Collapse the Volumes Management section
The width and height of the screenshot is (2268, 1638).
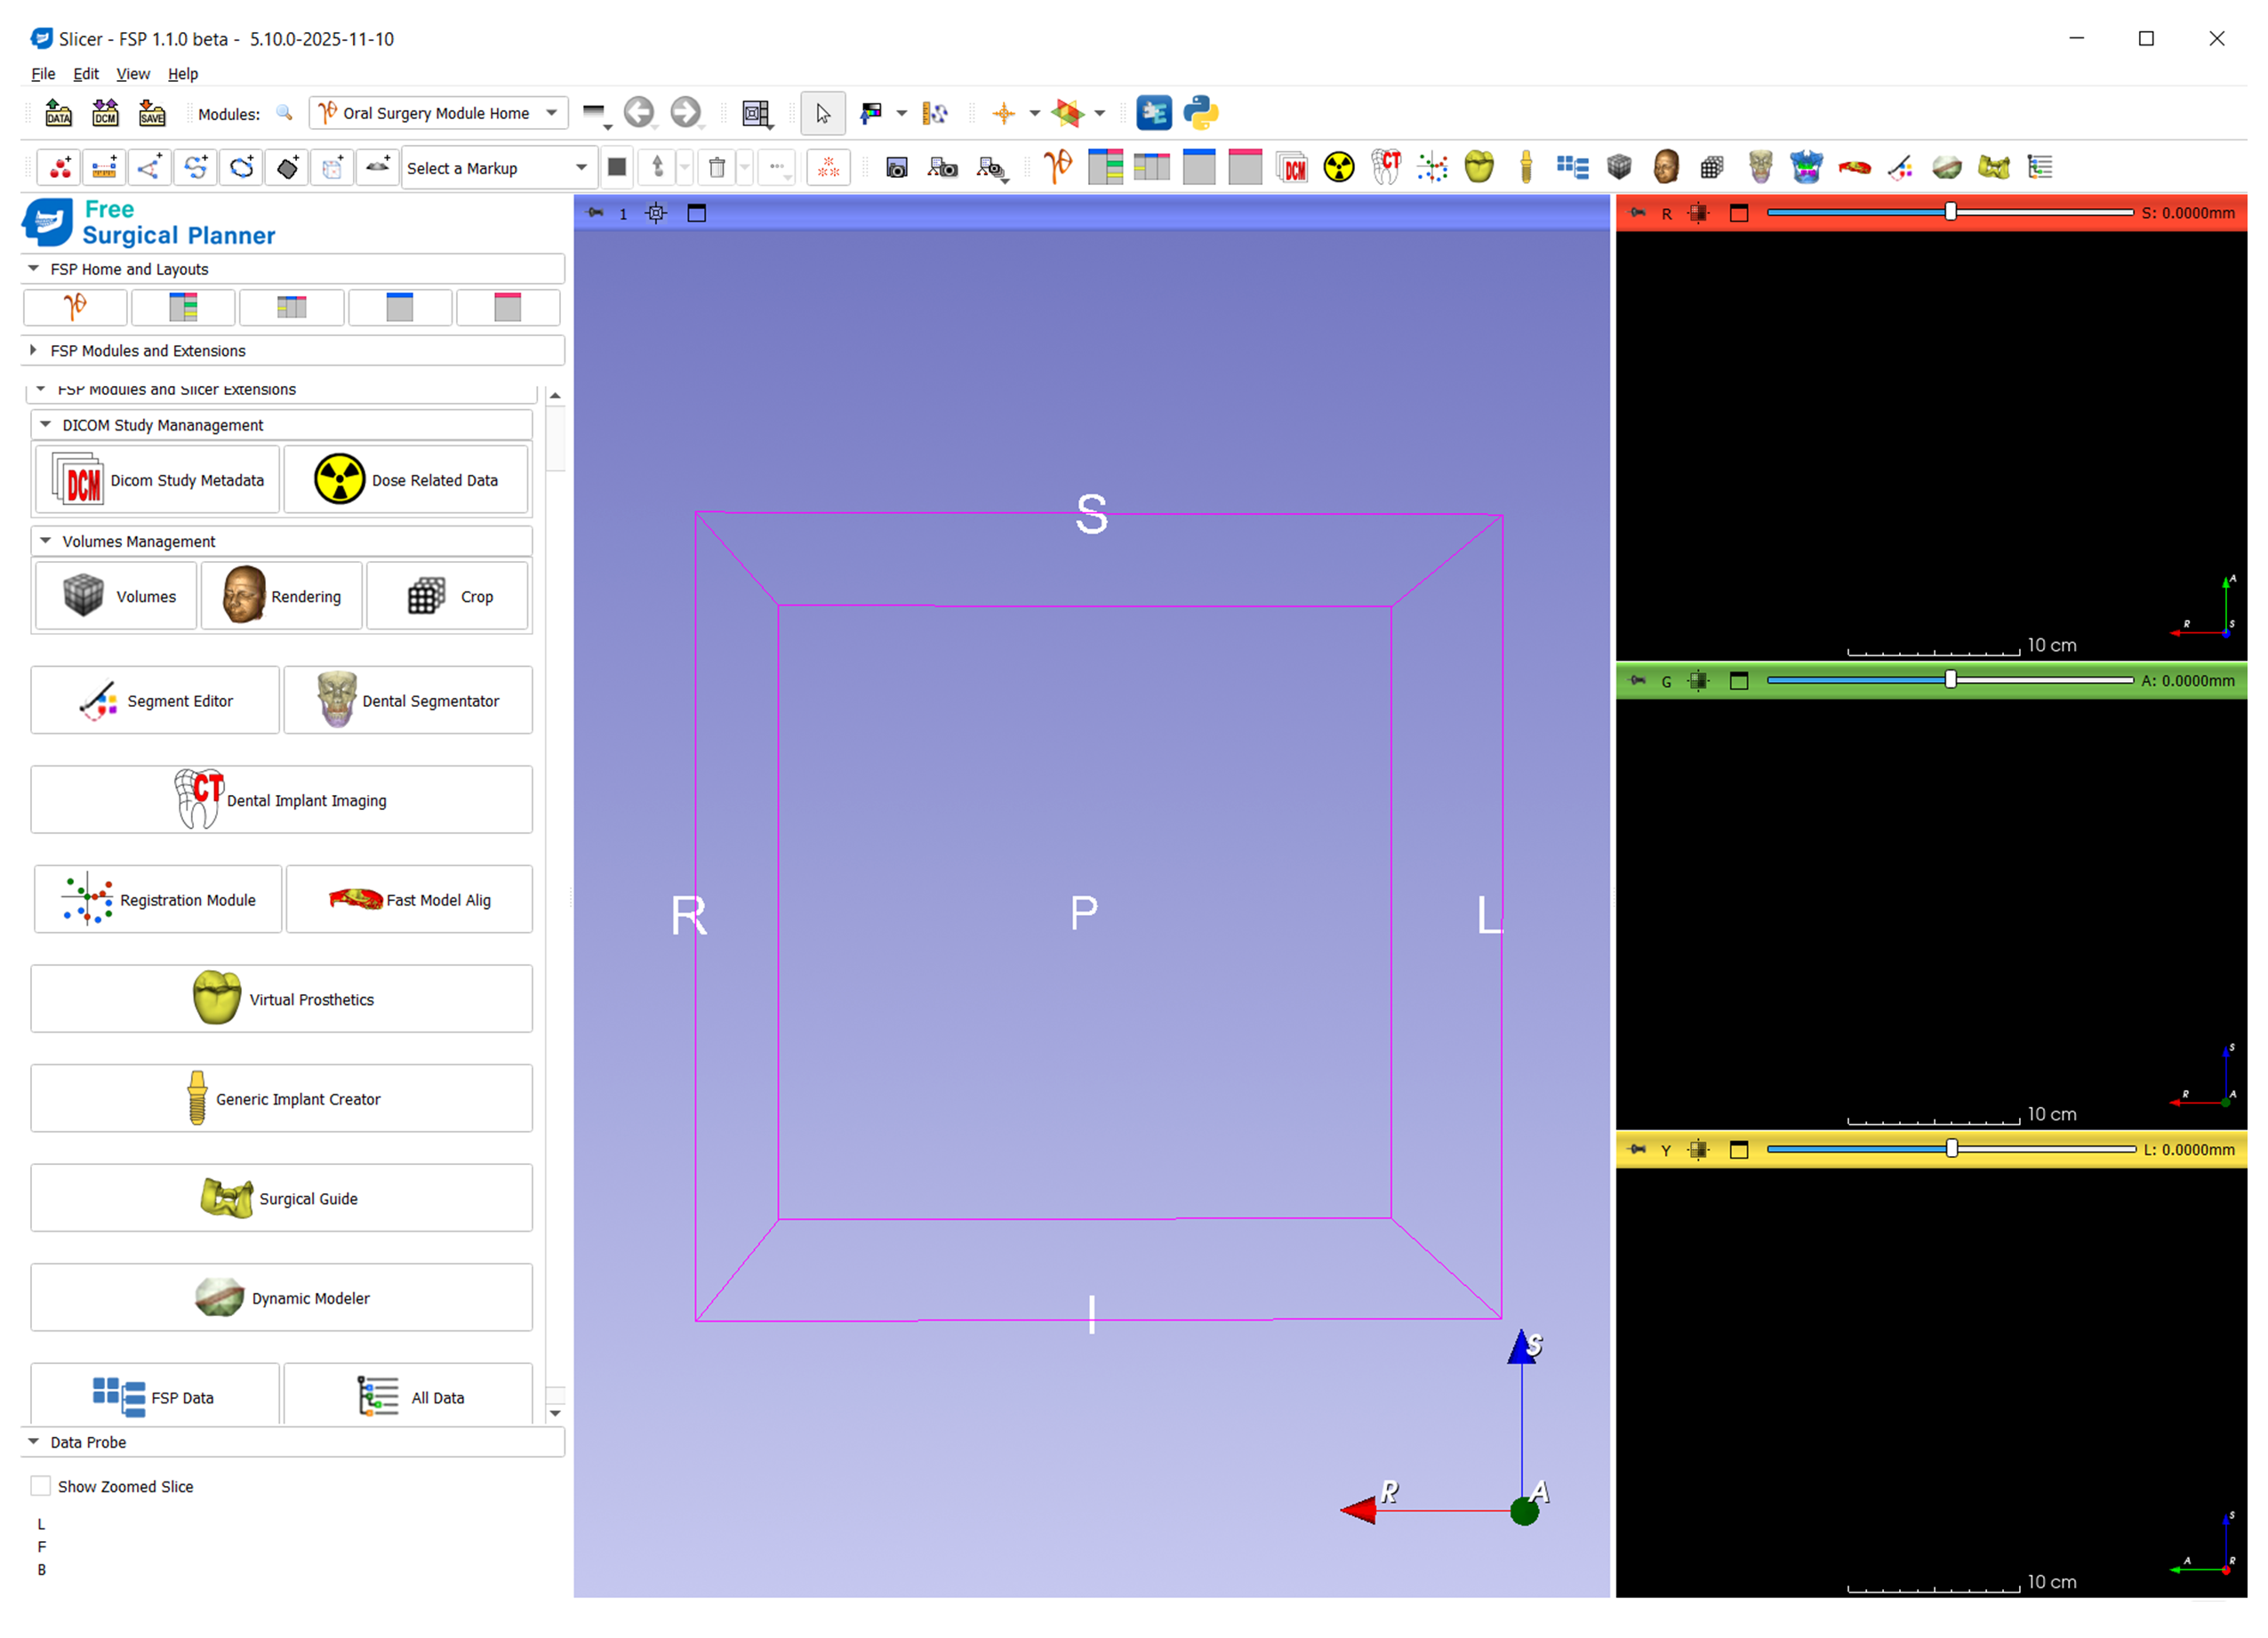point(45,540)
